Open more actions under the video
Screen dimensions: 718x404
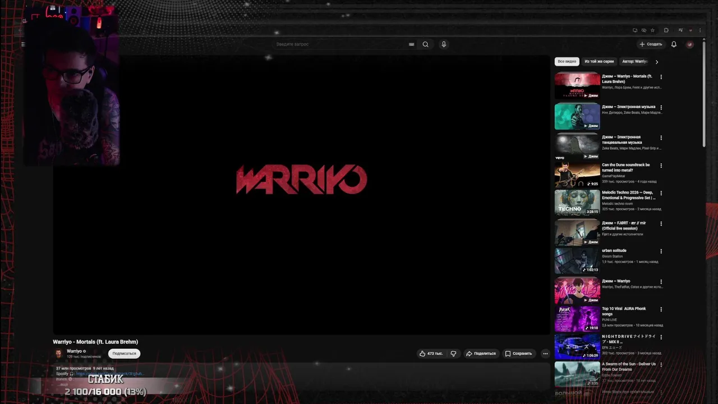[x=545, y=353]
